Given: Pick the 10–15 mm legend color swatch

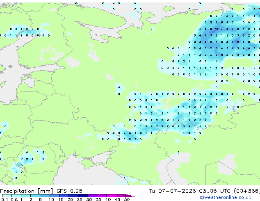Looking at the screenshot, I should (54, 196).
